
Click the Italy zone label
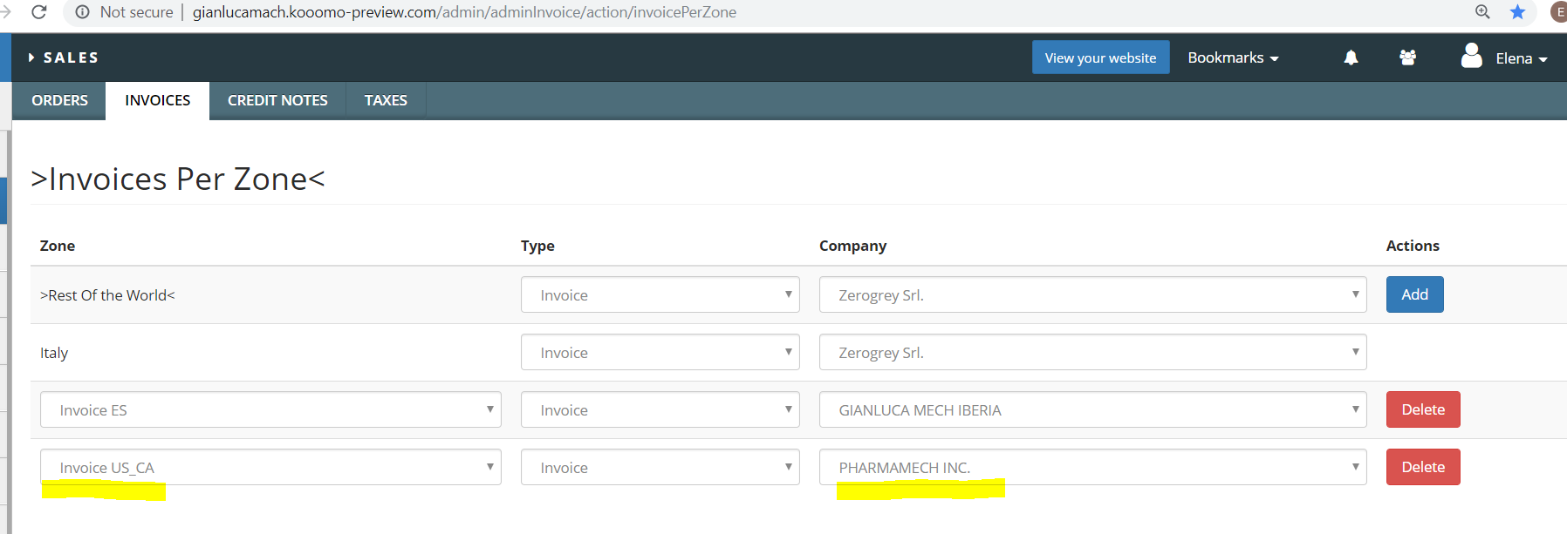(54, 353)
